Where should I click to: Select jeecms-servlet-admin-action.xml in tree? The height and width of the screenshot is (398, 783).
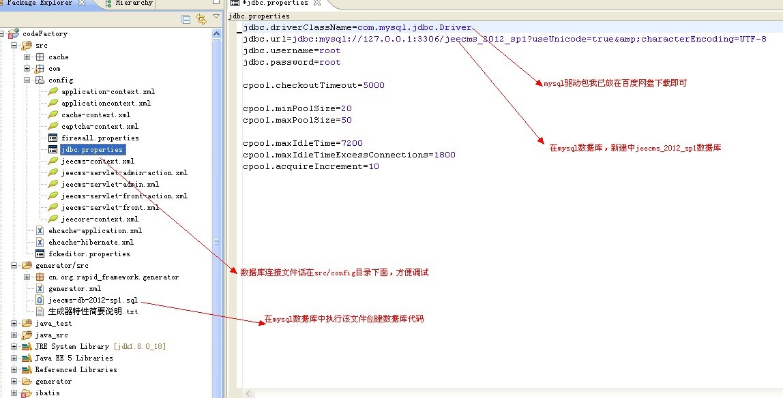124,172
